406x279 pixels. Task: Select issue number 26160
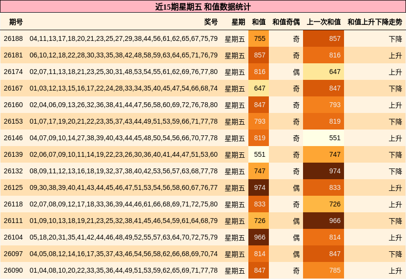[14, 105]
